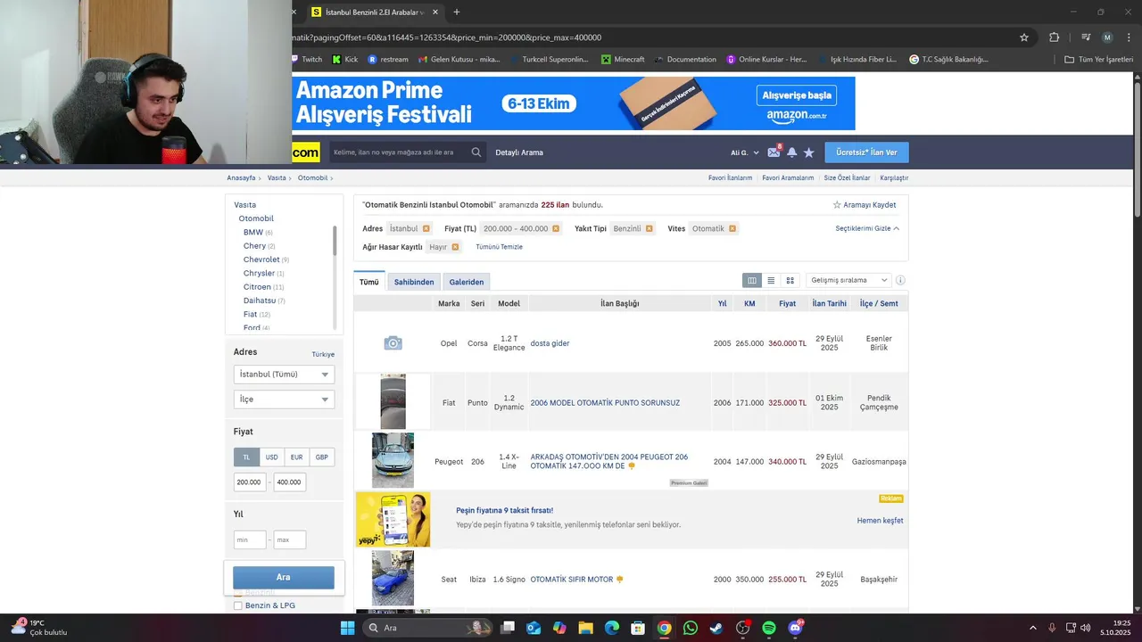
Task: Remove the Otomatik gearbox filter
Action: point(732,229)
